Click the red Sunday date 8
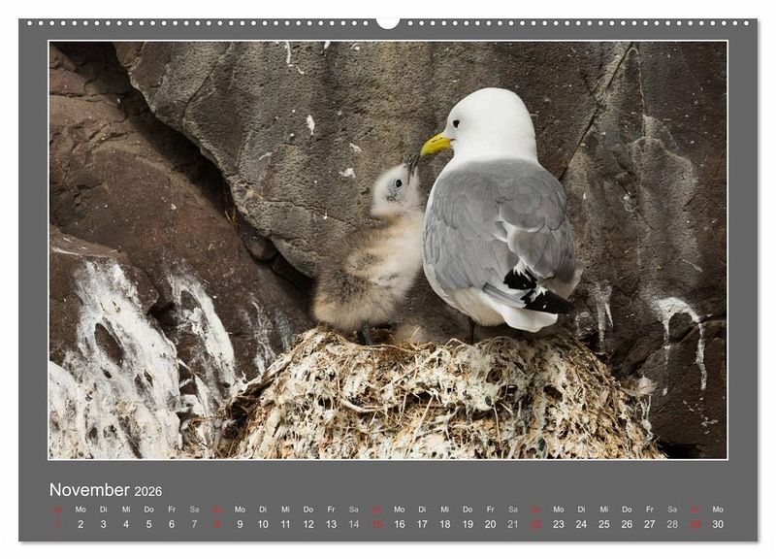Image resolution: width=776 pixels, height=560 pixels. [217, 524]
